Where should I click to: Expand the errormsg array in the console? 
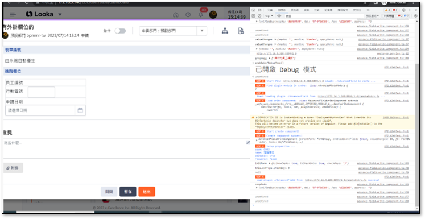coord(269,58)
